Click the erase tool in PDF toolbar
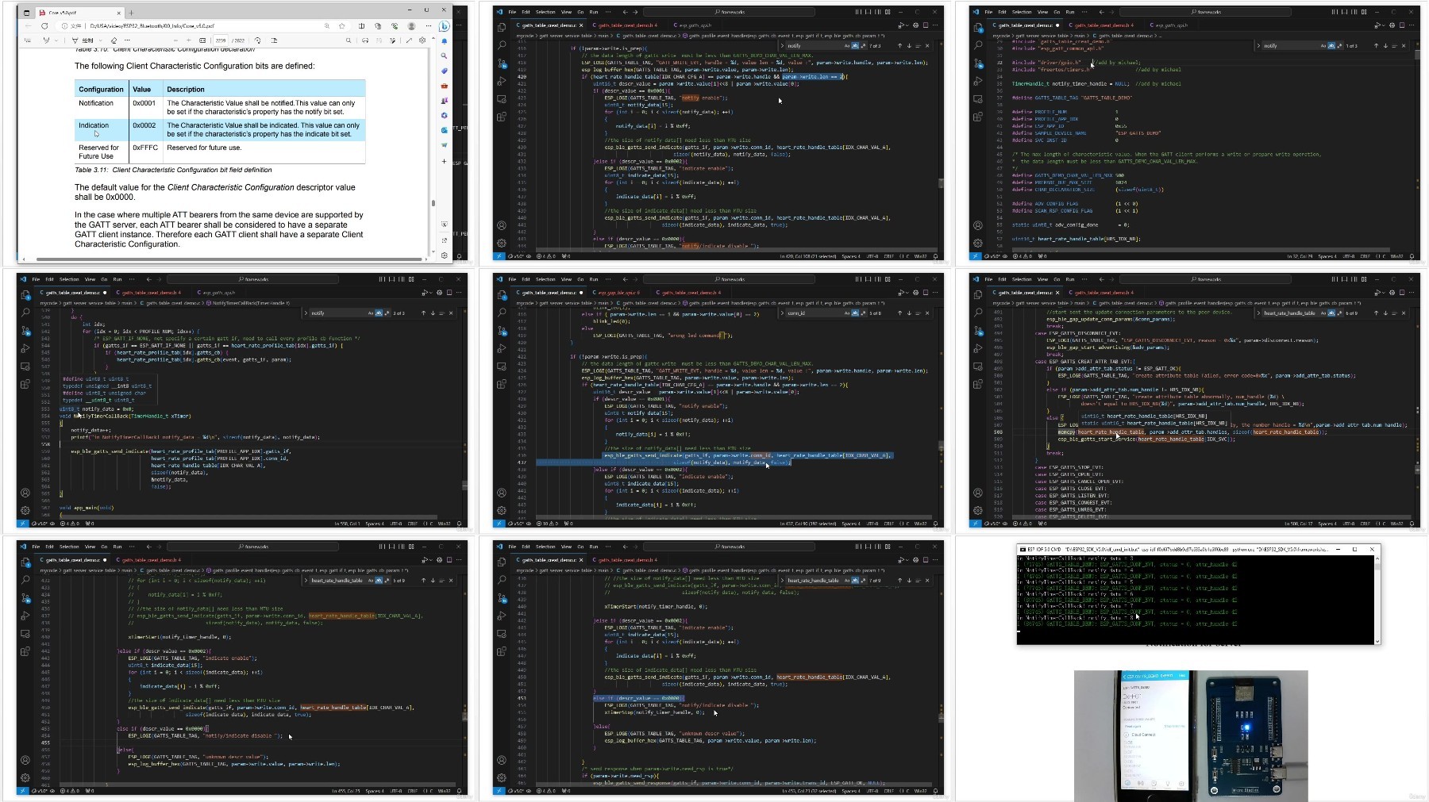The width and height of the screenshot is (1429, 802). coord(114,40)
